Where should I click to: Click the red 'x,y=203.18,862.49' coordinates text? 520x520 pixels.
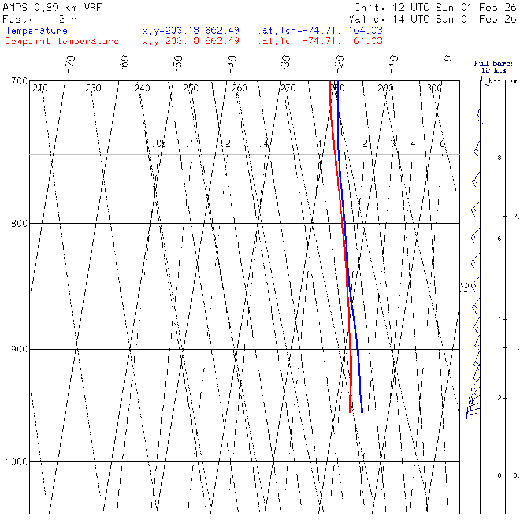point(191,41)
